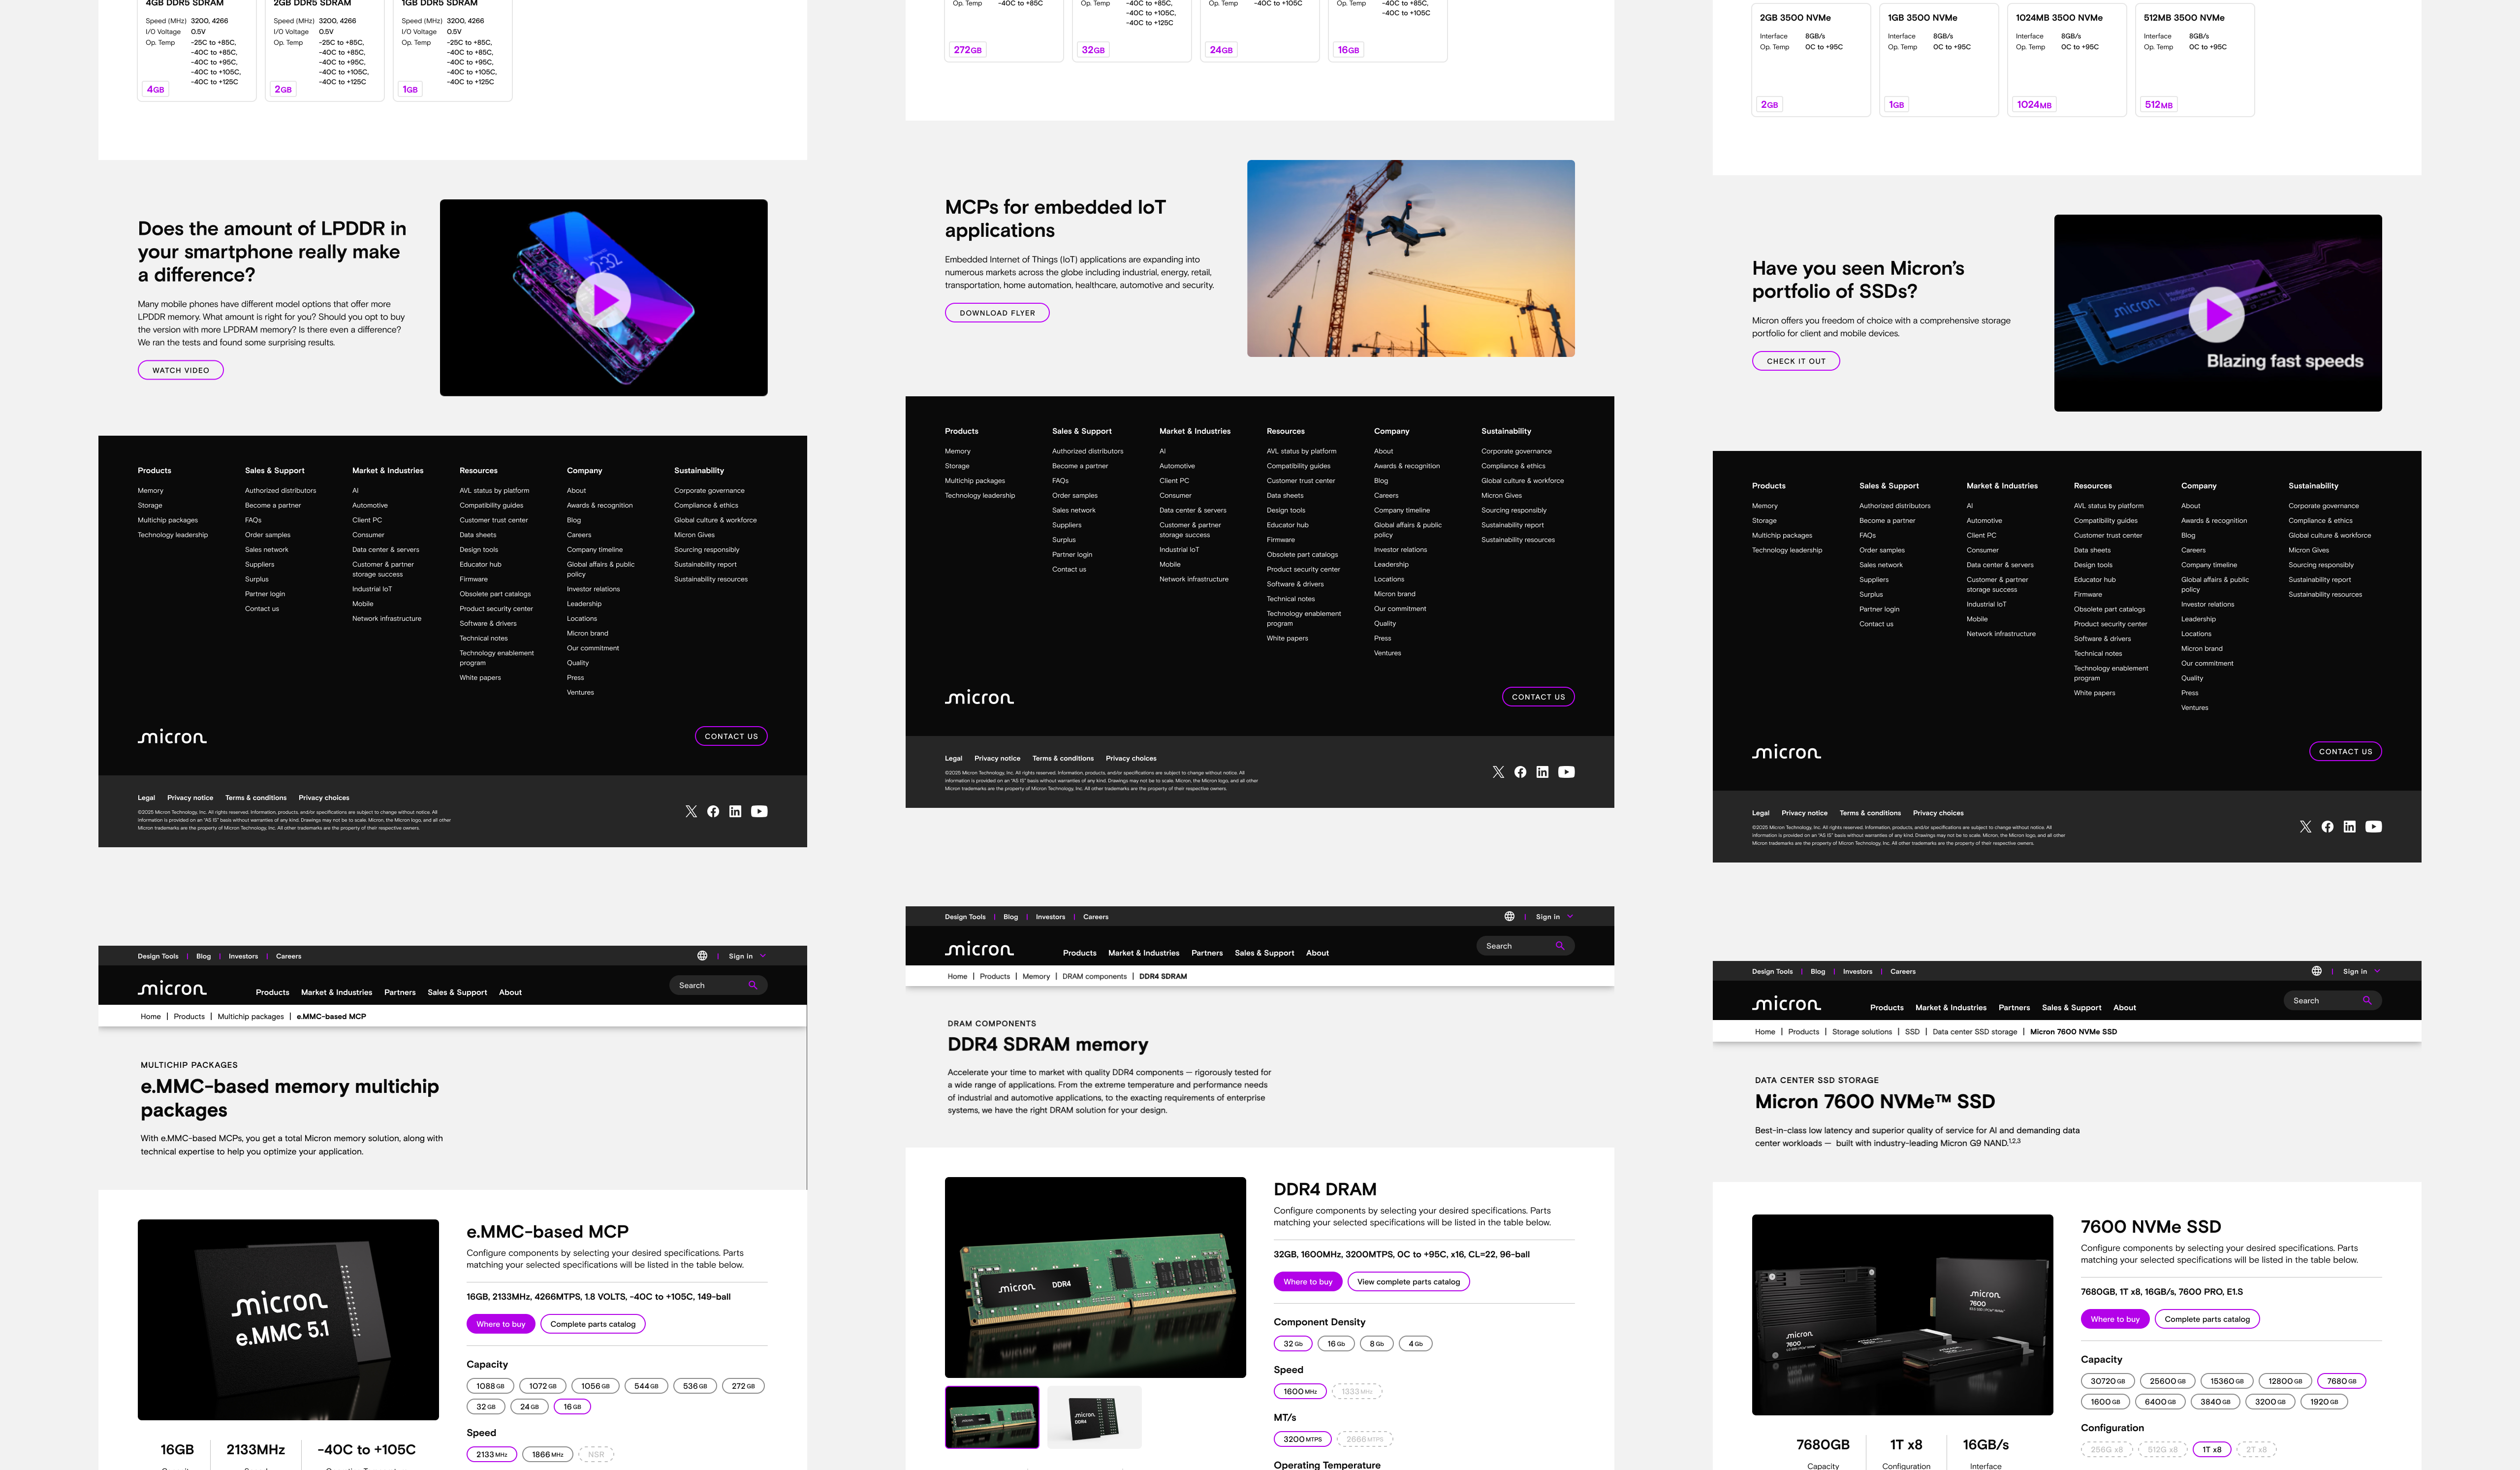This screenshot has height=1470, width=2520.
Task: Play the LPDDR smartphone video
Action: point(604,299)
